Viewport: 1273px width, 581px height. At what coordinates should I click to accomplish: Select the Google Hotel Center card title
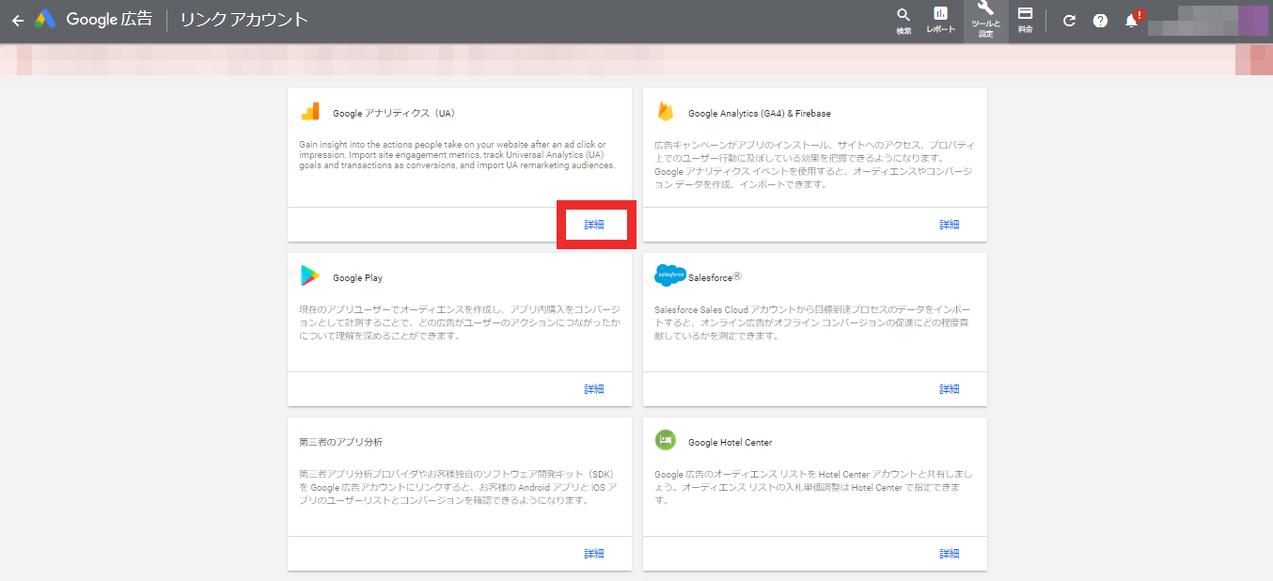tap(731, 442)
